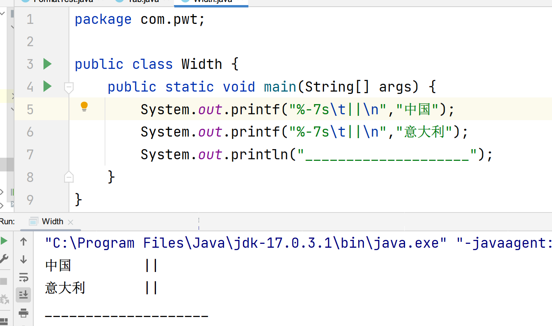Click line number 7 in the gutter

coord(30,155)
